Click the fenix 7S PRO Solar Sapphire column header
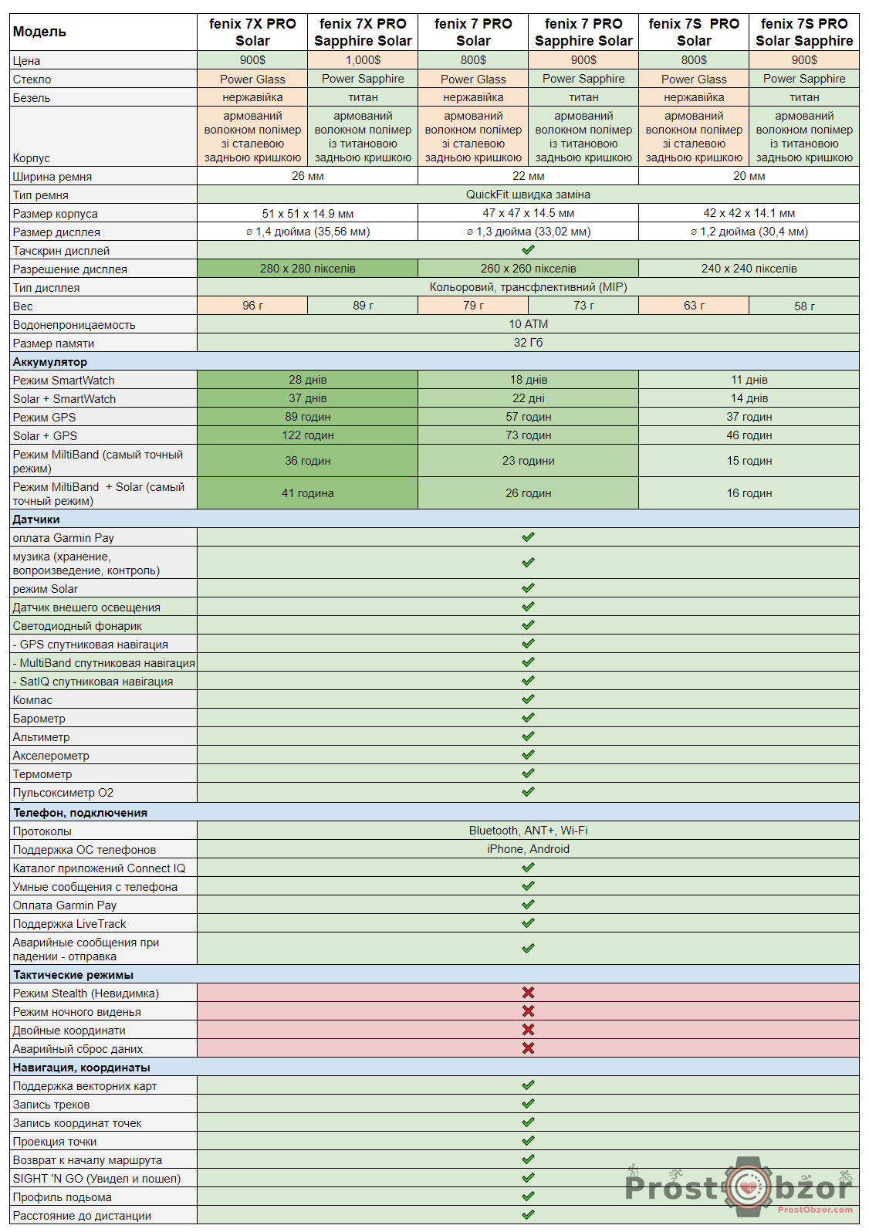The height and width of the screenshot is (1232, 869). pos(804,32)
